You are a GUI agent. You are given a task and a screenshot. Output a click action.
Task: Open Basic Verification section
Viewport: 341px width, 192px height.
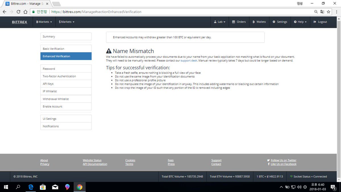66,49
